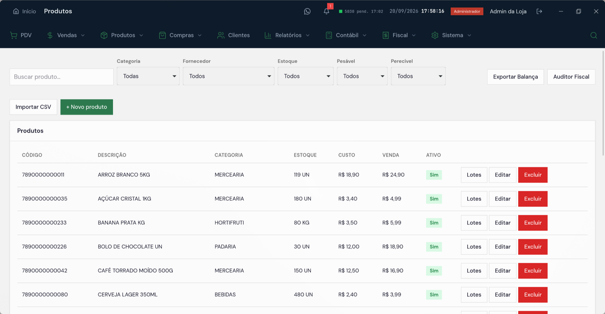The image size is (605, 314).
Task: Open Lotes for CERVEJA LAGER 350ML
Action: tap(474, 295)
